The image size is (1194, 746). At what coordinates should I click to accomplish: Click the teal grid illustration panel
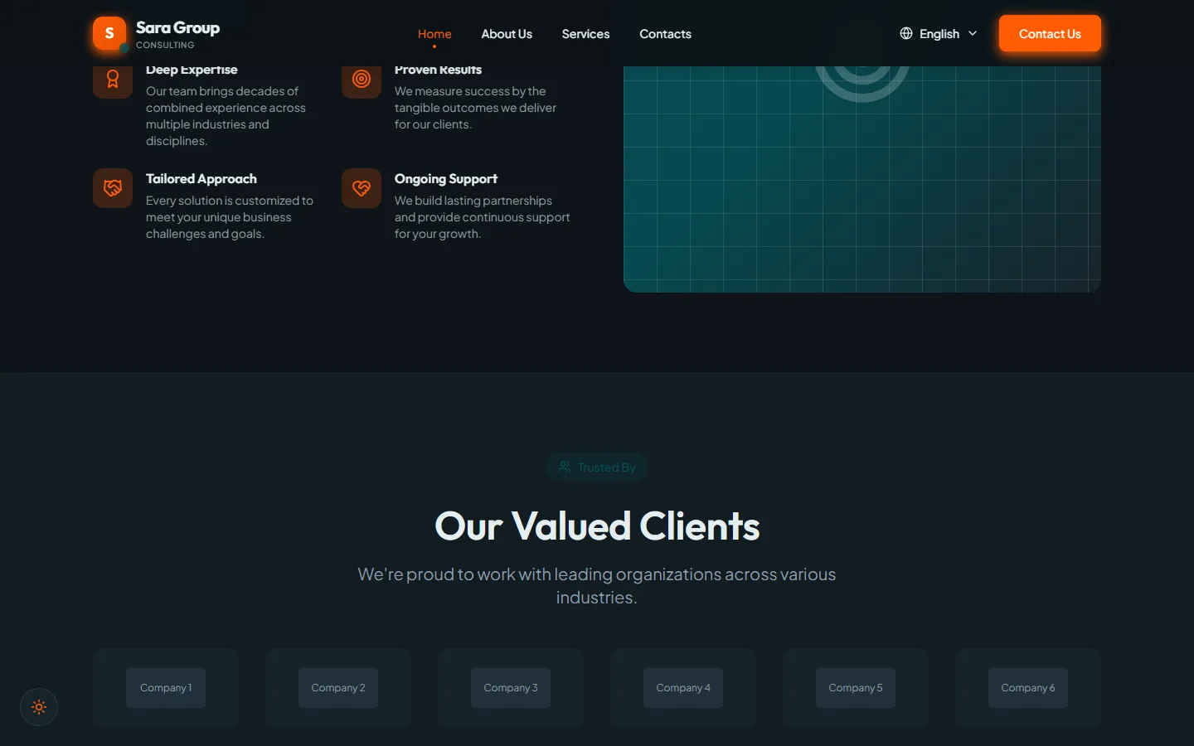click(862, 179)
